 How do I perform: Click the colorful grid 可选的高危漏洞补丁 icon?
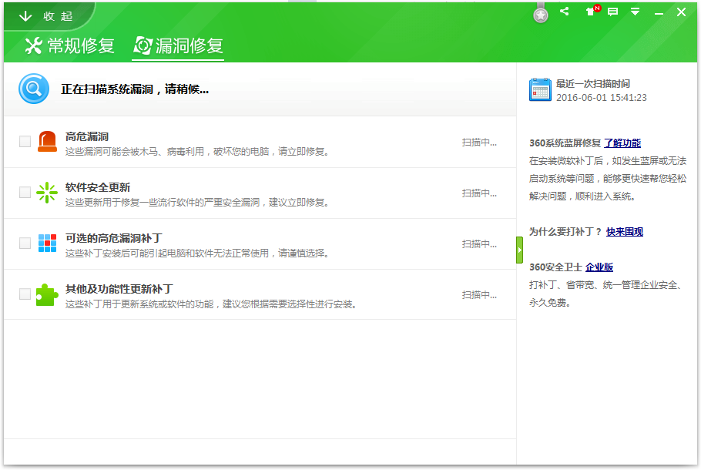click(x=48, y=243)
